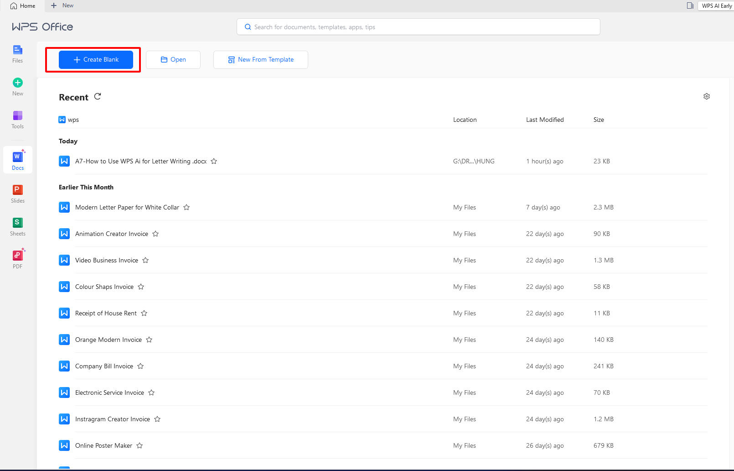734x471 pixels.
Task: Switch to the Home tab
Action: pos(23,5)
